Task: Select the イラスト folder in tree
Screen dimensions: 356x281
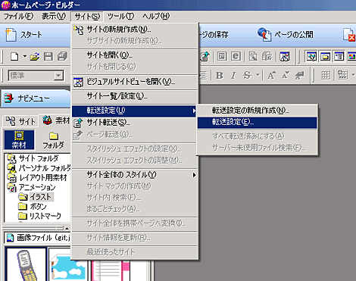Action: click(x=40, y=197)
